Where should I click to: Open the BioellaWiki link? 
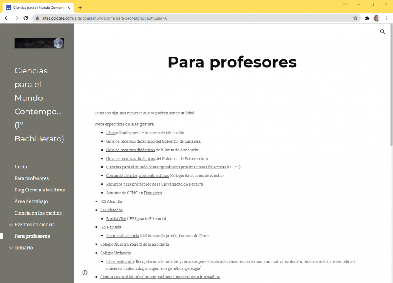click(116, 218)
